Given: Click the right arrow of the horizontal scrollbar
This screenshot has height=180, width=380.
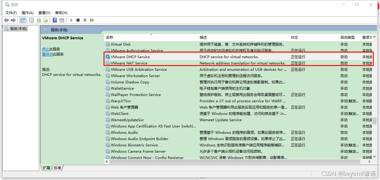Looking at the screenshot, I should 370,161.
